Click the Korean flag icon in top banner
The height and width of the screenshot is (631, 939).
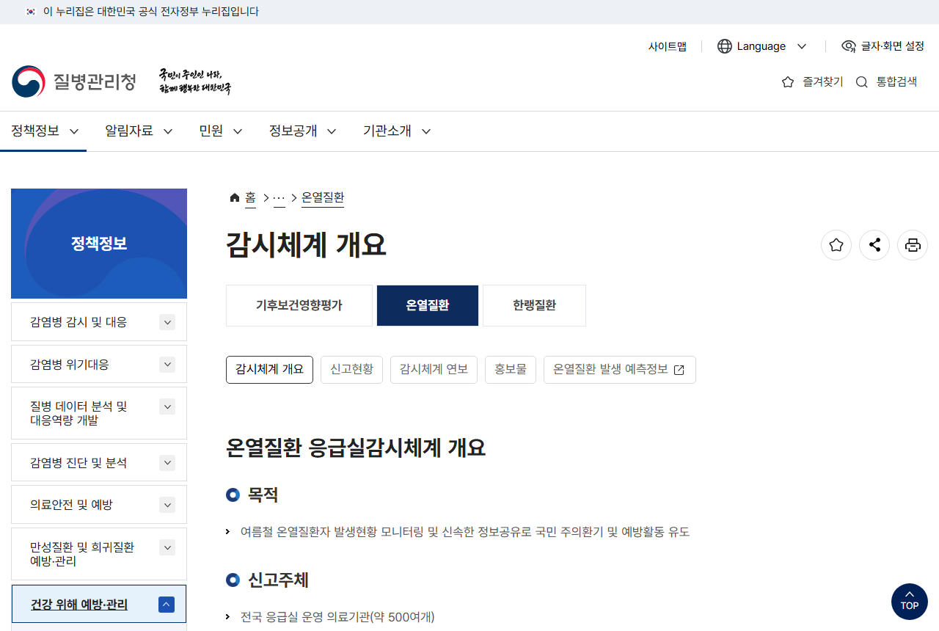30,12
